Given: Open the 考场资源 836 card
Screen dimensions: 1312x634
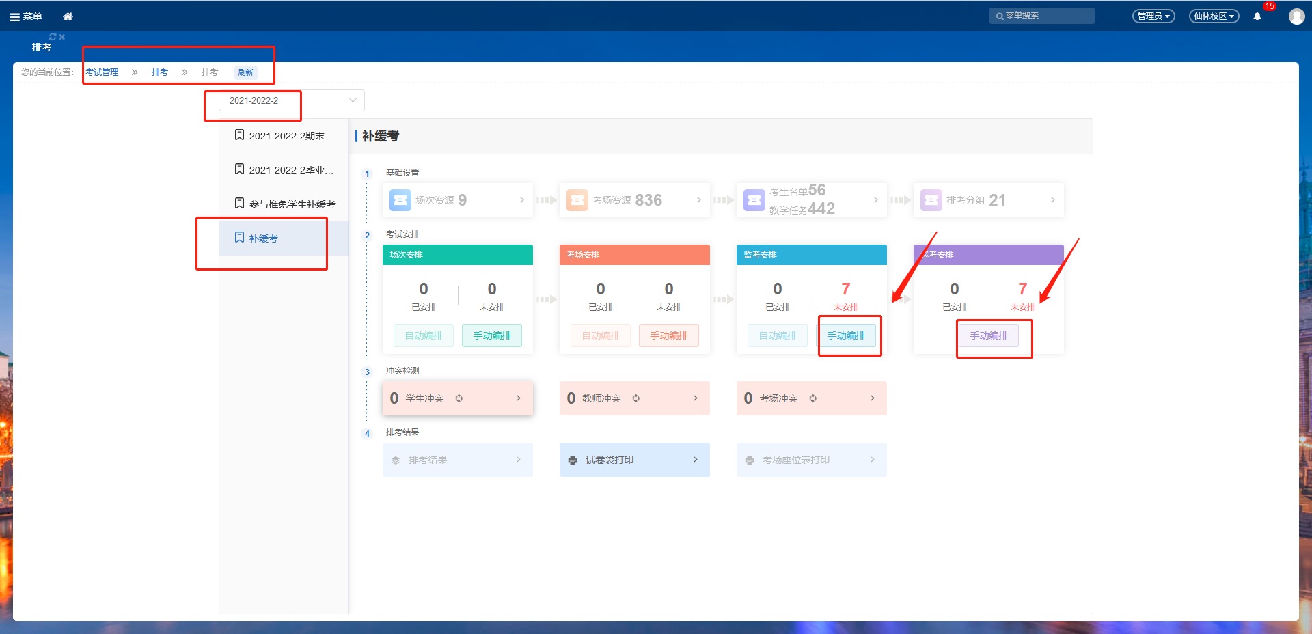Looking at the screenshot, I should 634,200.
